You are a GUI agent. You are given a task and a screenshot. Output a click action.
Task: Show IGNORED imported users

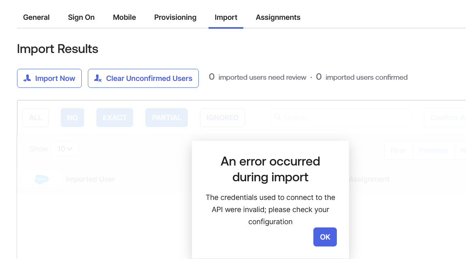(x=222, y=118)
